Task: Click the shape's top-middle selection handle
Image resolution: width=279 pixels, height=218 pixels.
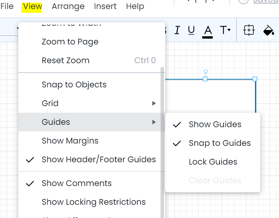Action: [x=205, y=79]
